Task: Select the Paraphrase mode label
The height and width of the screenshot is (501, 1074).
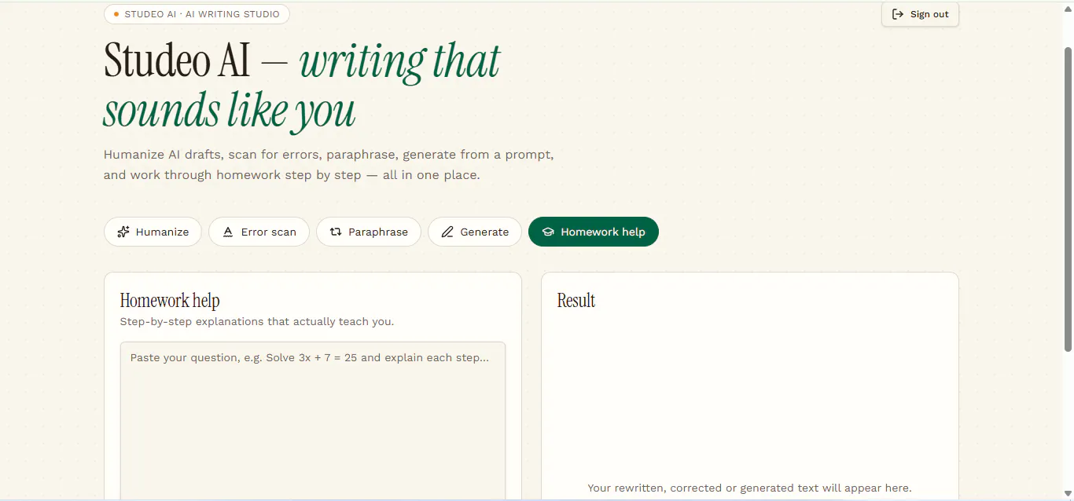Action: coord(378,232)
